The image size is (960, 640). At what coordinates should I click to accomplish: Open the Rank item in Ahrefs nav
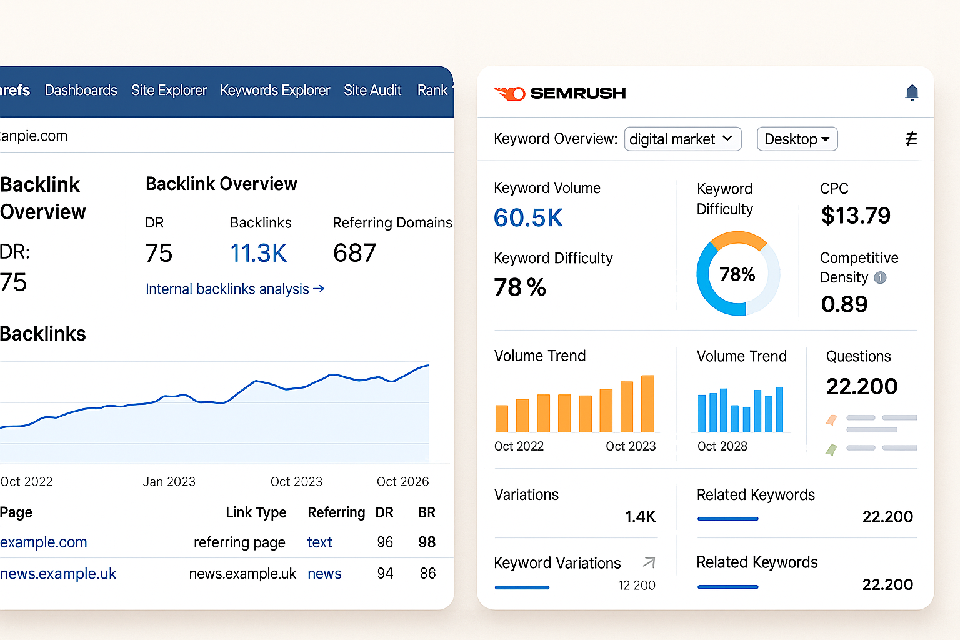(432, 90)
